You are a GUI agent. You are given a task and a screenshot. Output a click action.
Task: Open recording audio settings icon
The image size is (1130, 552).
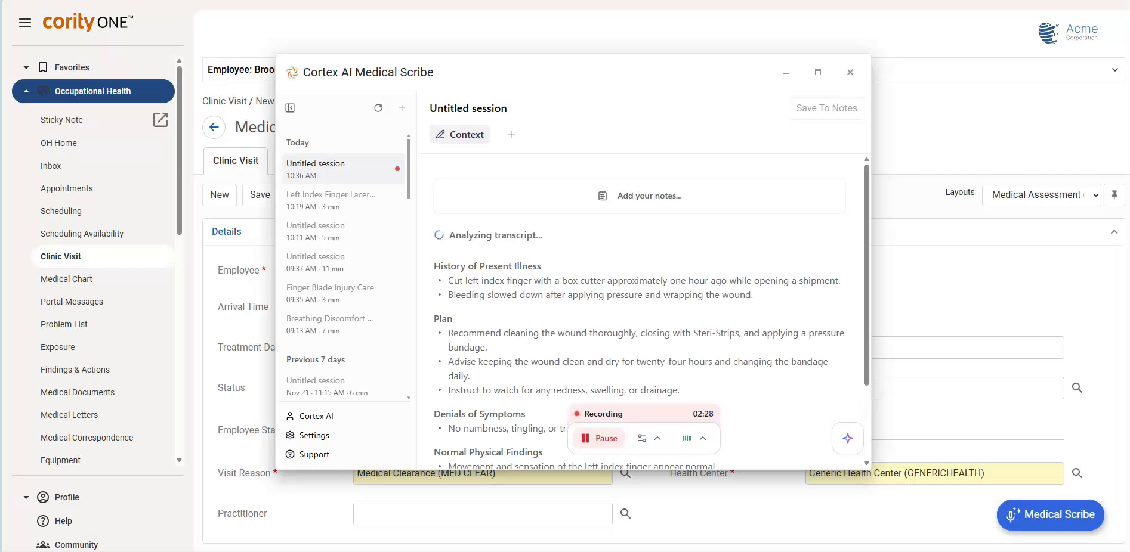tap(642, 438)
